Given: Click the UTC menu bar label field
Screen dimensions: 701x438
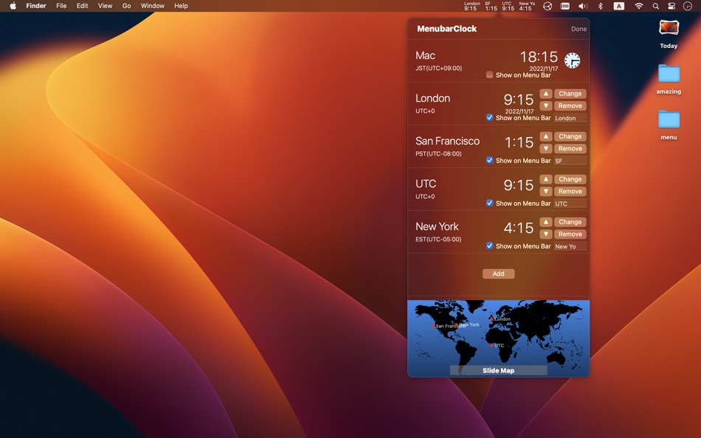Looking at the screenshot, I should (570, 204).
